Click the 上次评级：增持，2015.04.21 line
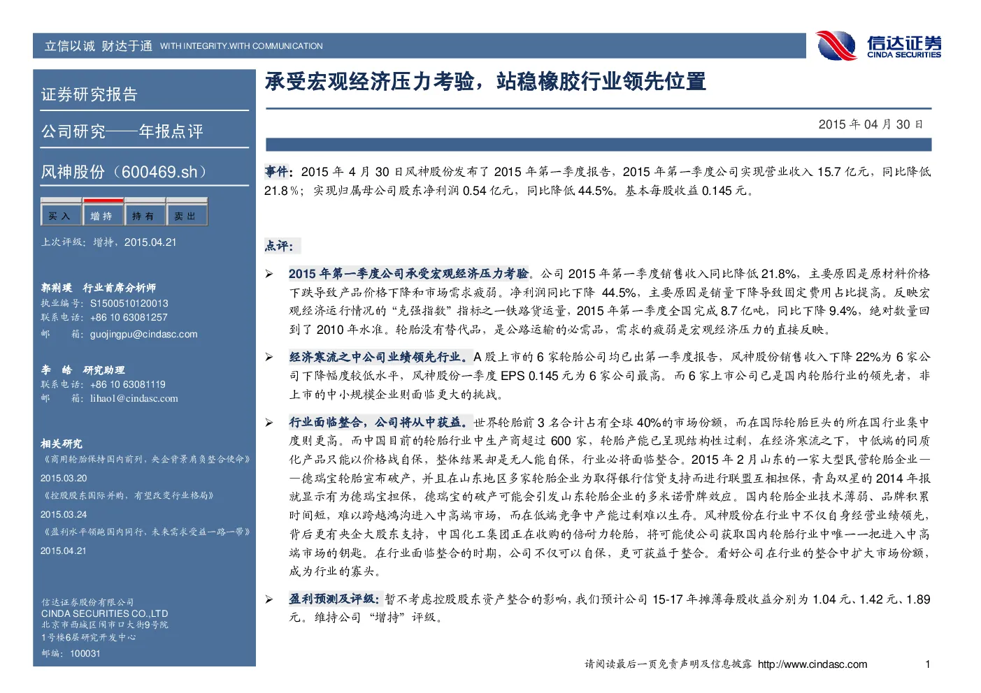981x693 pixels. tap(108, 242)
